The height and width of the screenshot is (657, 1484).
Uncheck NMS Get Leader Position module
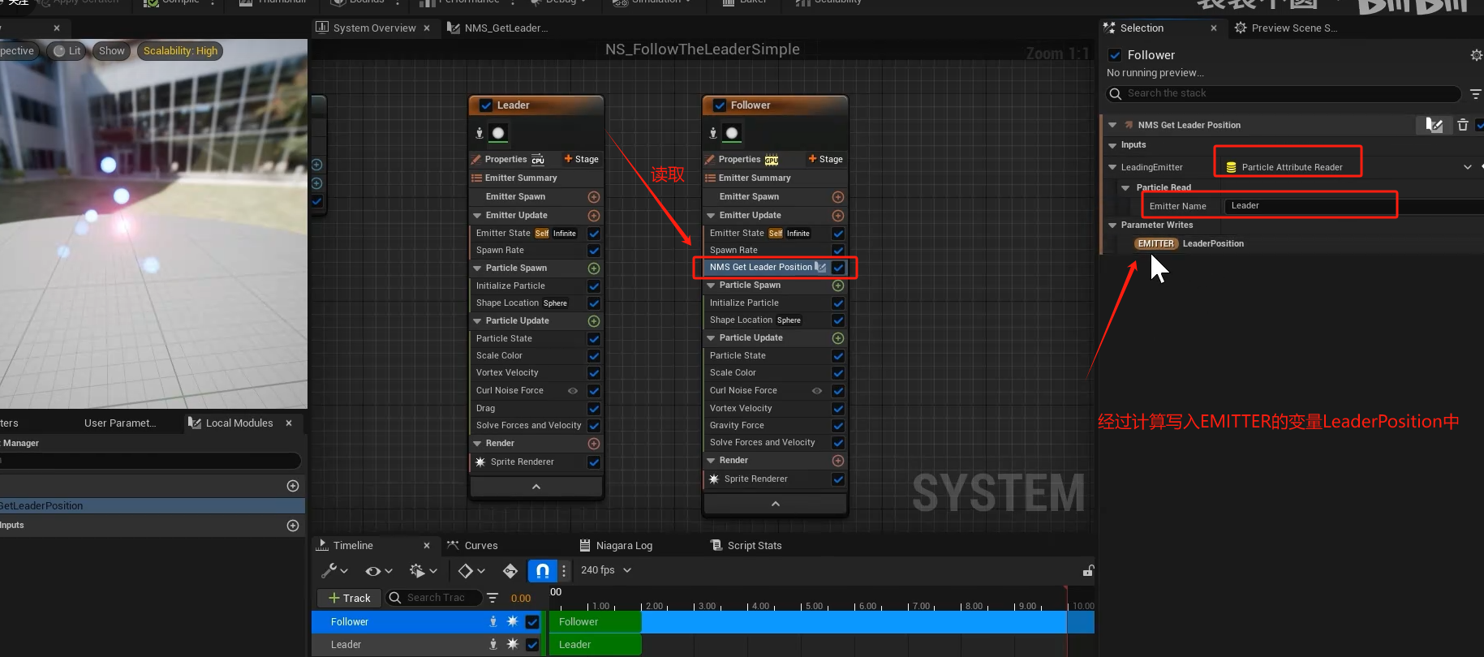tap(838, 268)
